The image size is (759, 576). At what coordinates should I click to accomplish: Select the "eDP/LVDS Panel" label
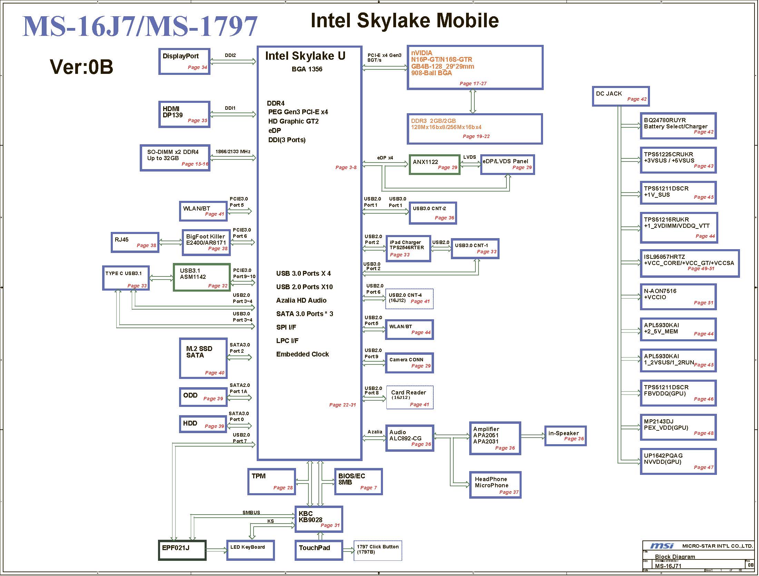505,161
